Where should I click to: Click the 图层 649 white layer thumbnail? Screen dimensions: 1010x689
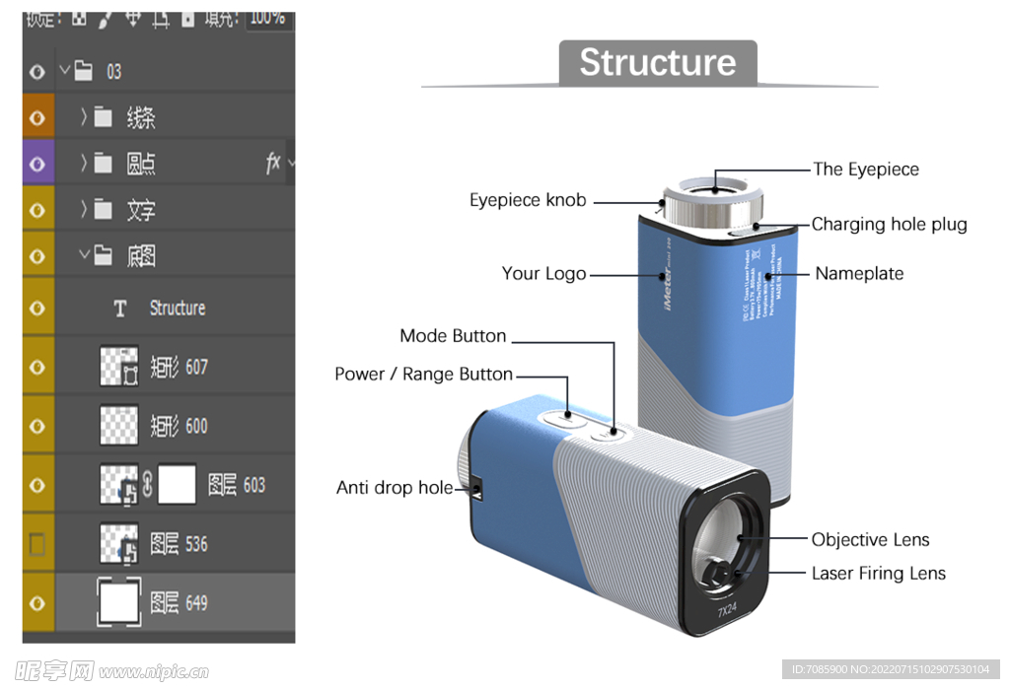(118, 602)
